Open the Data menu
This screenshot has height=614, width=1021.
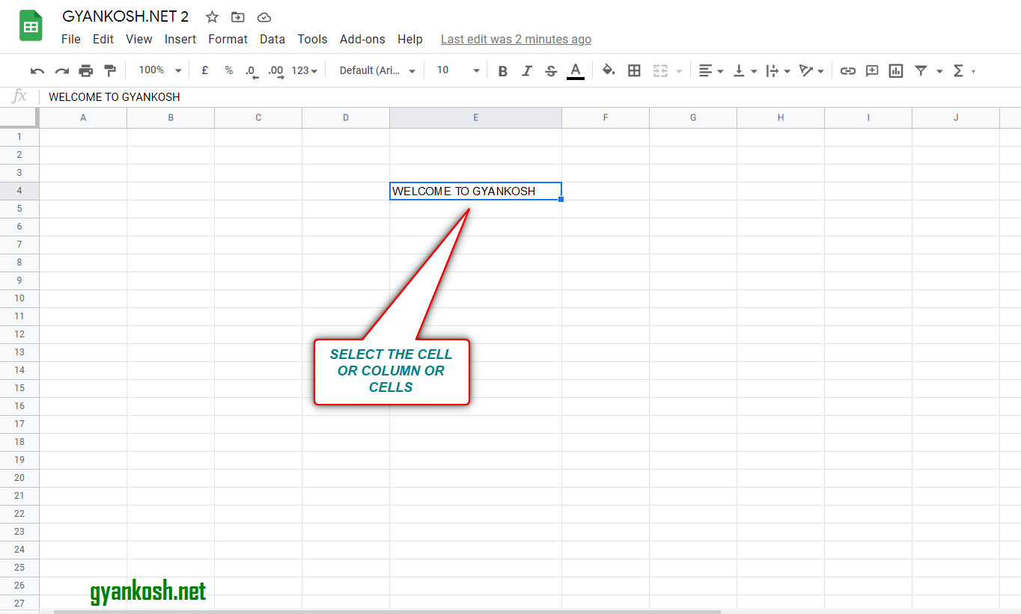272,39
